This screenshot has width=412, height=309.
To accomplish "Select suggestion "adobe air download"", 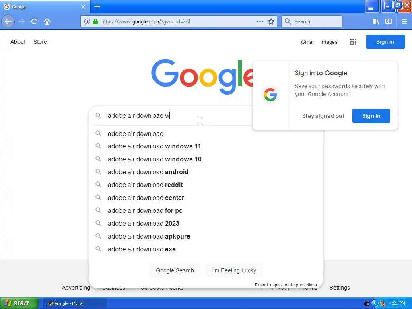I will click(206, 134).
